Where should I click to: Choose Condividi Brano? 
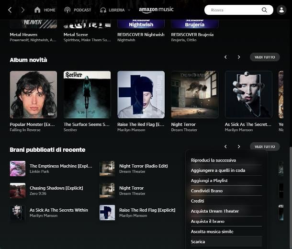(226, 191)
